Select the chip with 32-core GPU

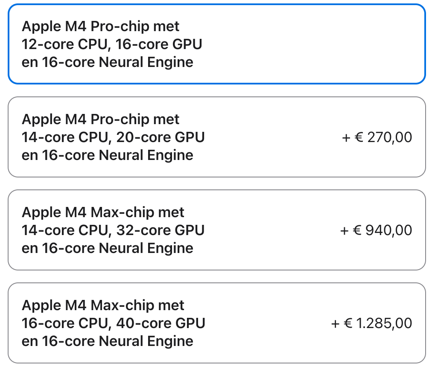tap(217, 230)
